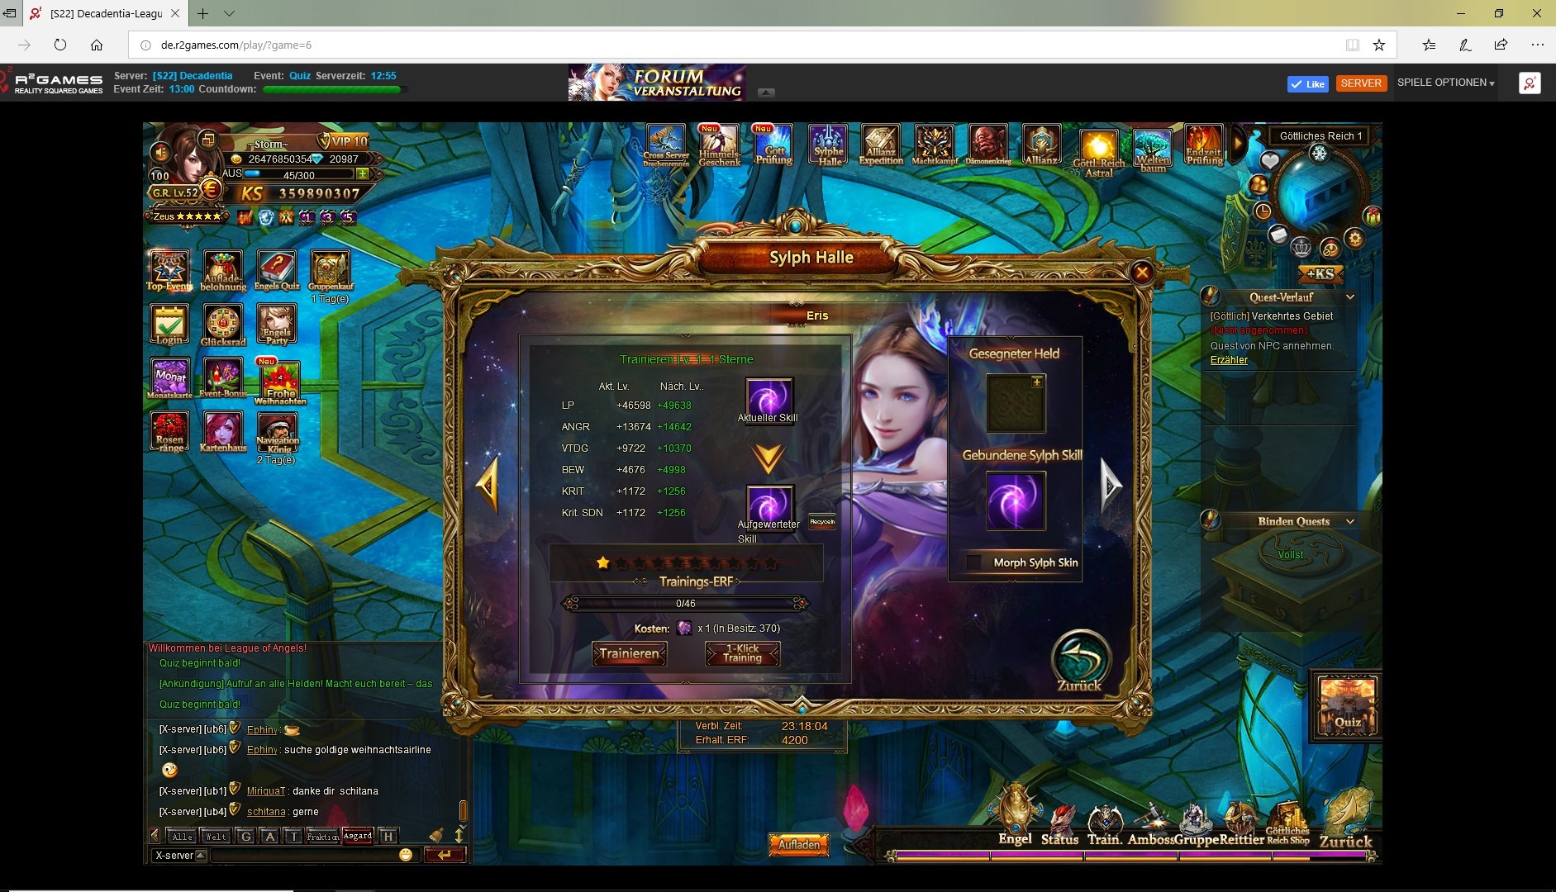The image size is (1556, 892).
Task: Mute sound via speaker icon by avatar
Action: [160, 152]
